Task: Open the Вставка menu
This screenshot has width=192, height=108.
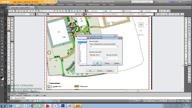Action: 36,4
